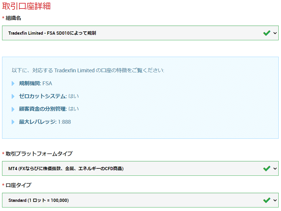Open the 組織名 dropdown showing Tradexfin Limited

pos(140,33)
